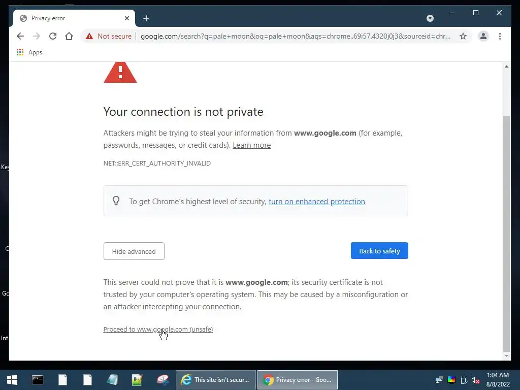The image size is (520, 390).
Task: Click the network tray icon
Action: pos(439,380)
